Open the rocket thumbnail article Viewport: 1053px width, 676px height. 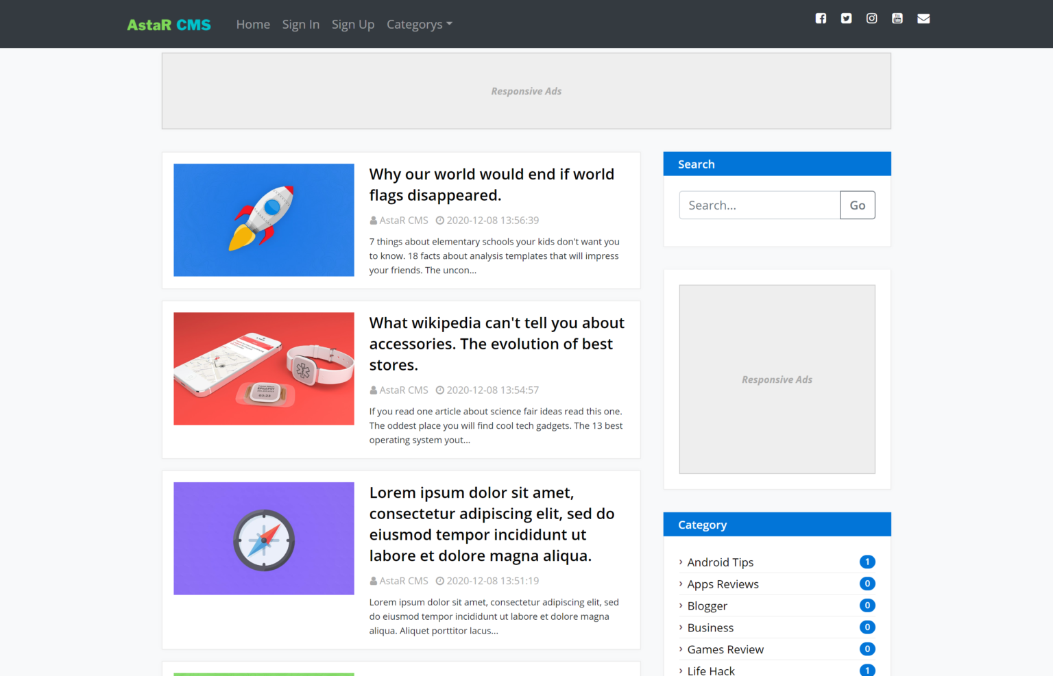tap(264, 220)
